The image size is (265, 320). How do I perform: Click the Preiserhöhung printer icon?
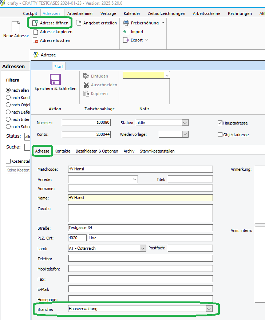click(x=126, y=23)
